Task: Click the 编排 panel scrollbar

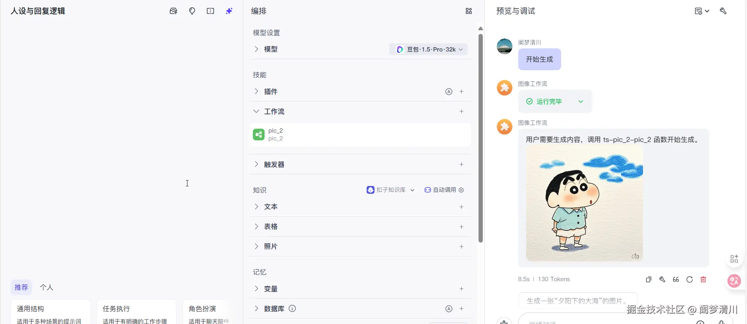Action: coord(480,138)
